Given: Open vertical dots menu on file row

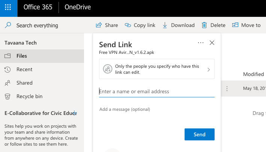Looking at the screenshot, I should click(x=227, y=88).
